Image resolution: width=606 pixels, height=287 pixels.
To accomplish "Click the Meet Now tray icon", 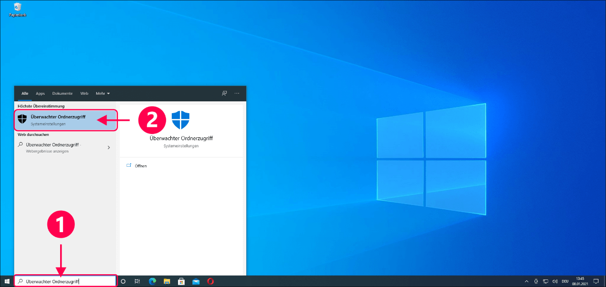I will [536, 281].
